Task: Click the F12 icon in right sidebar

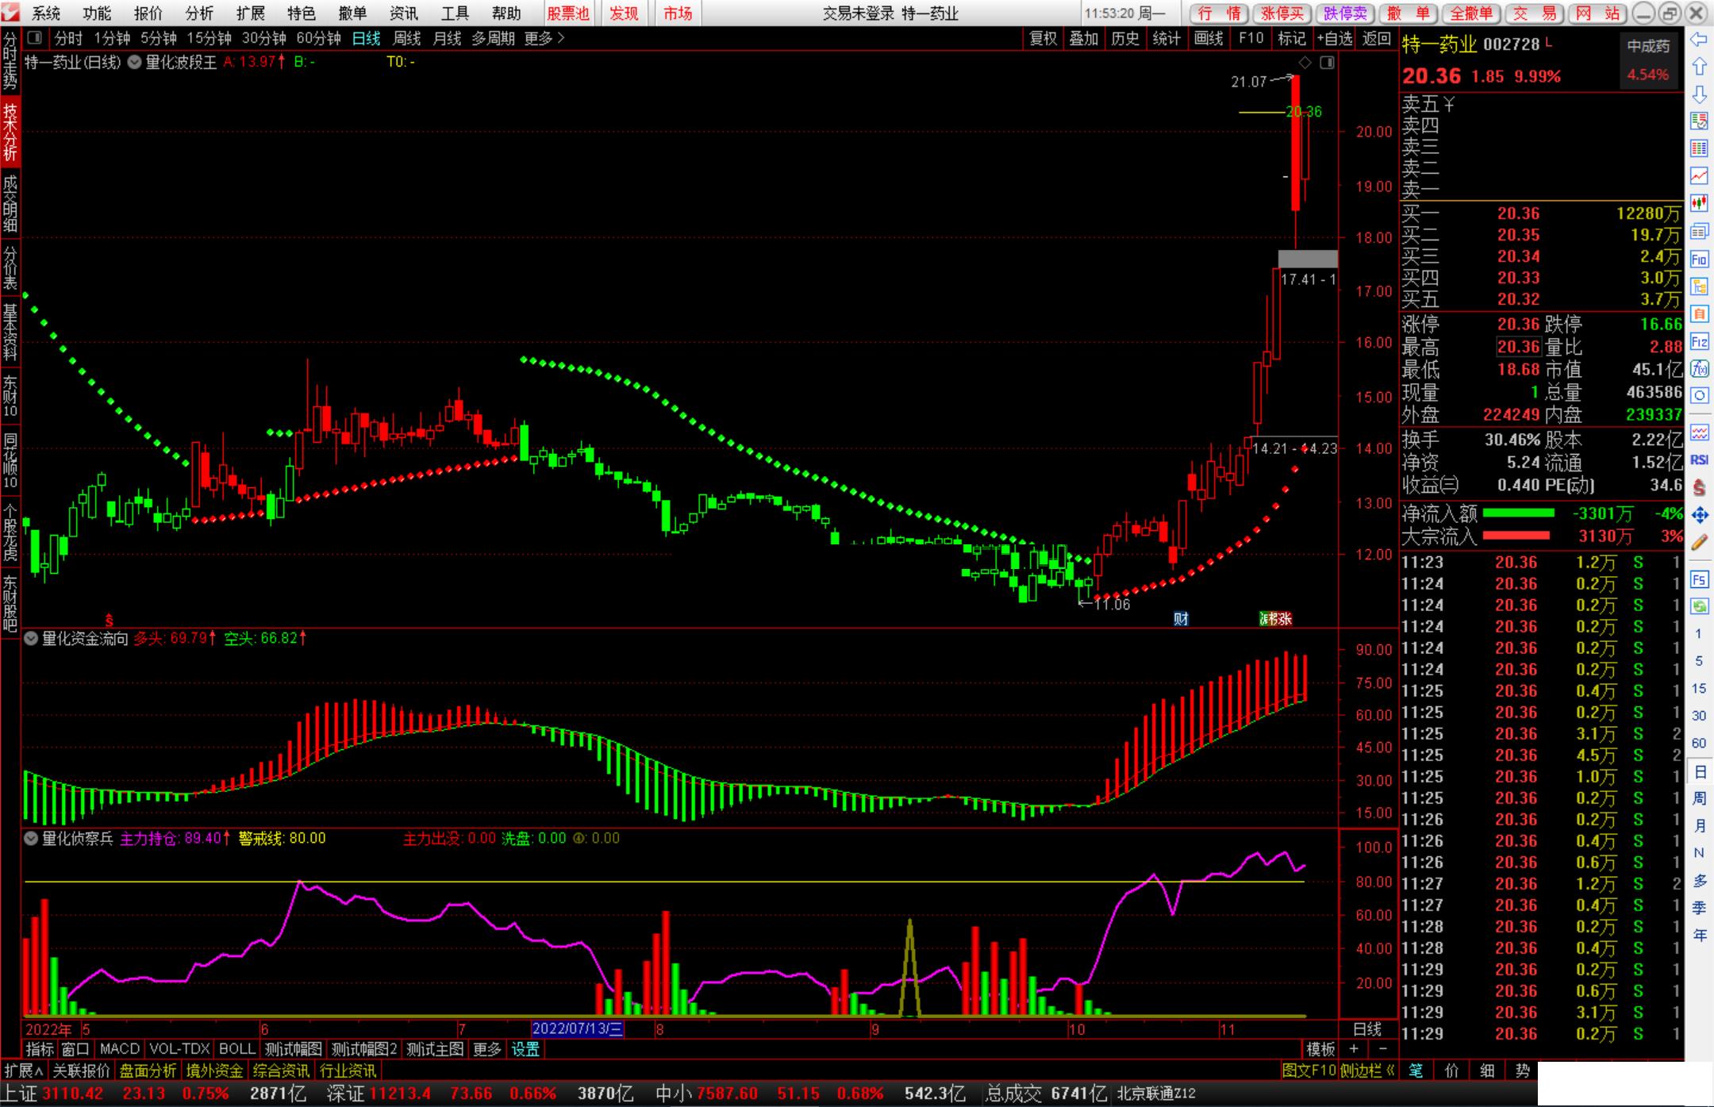Action: [1699, 342]
